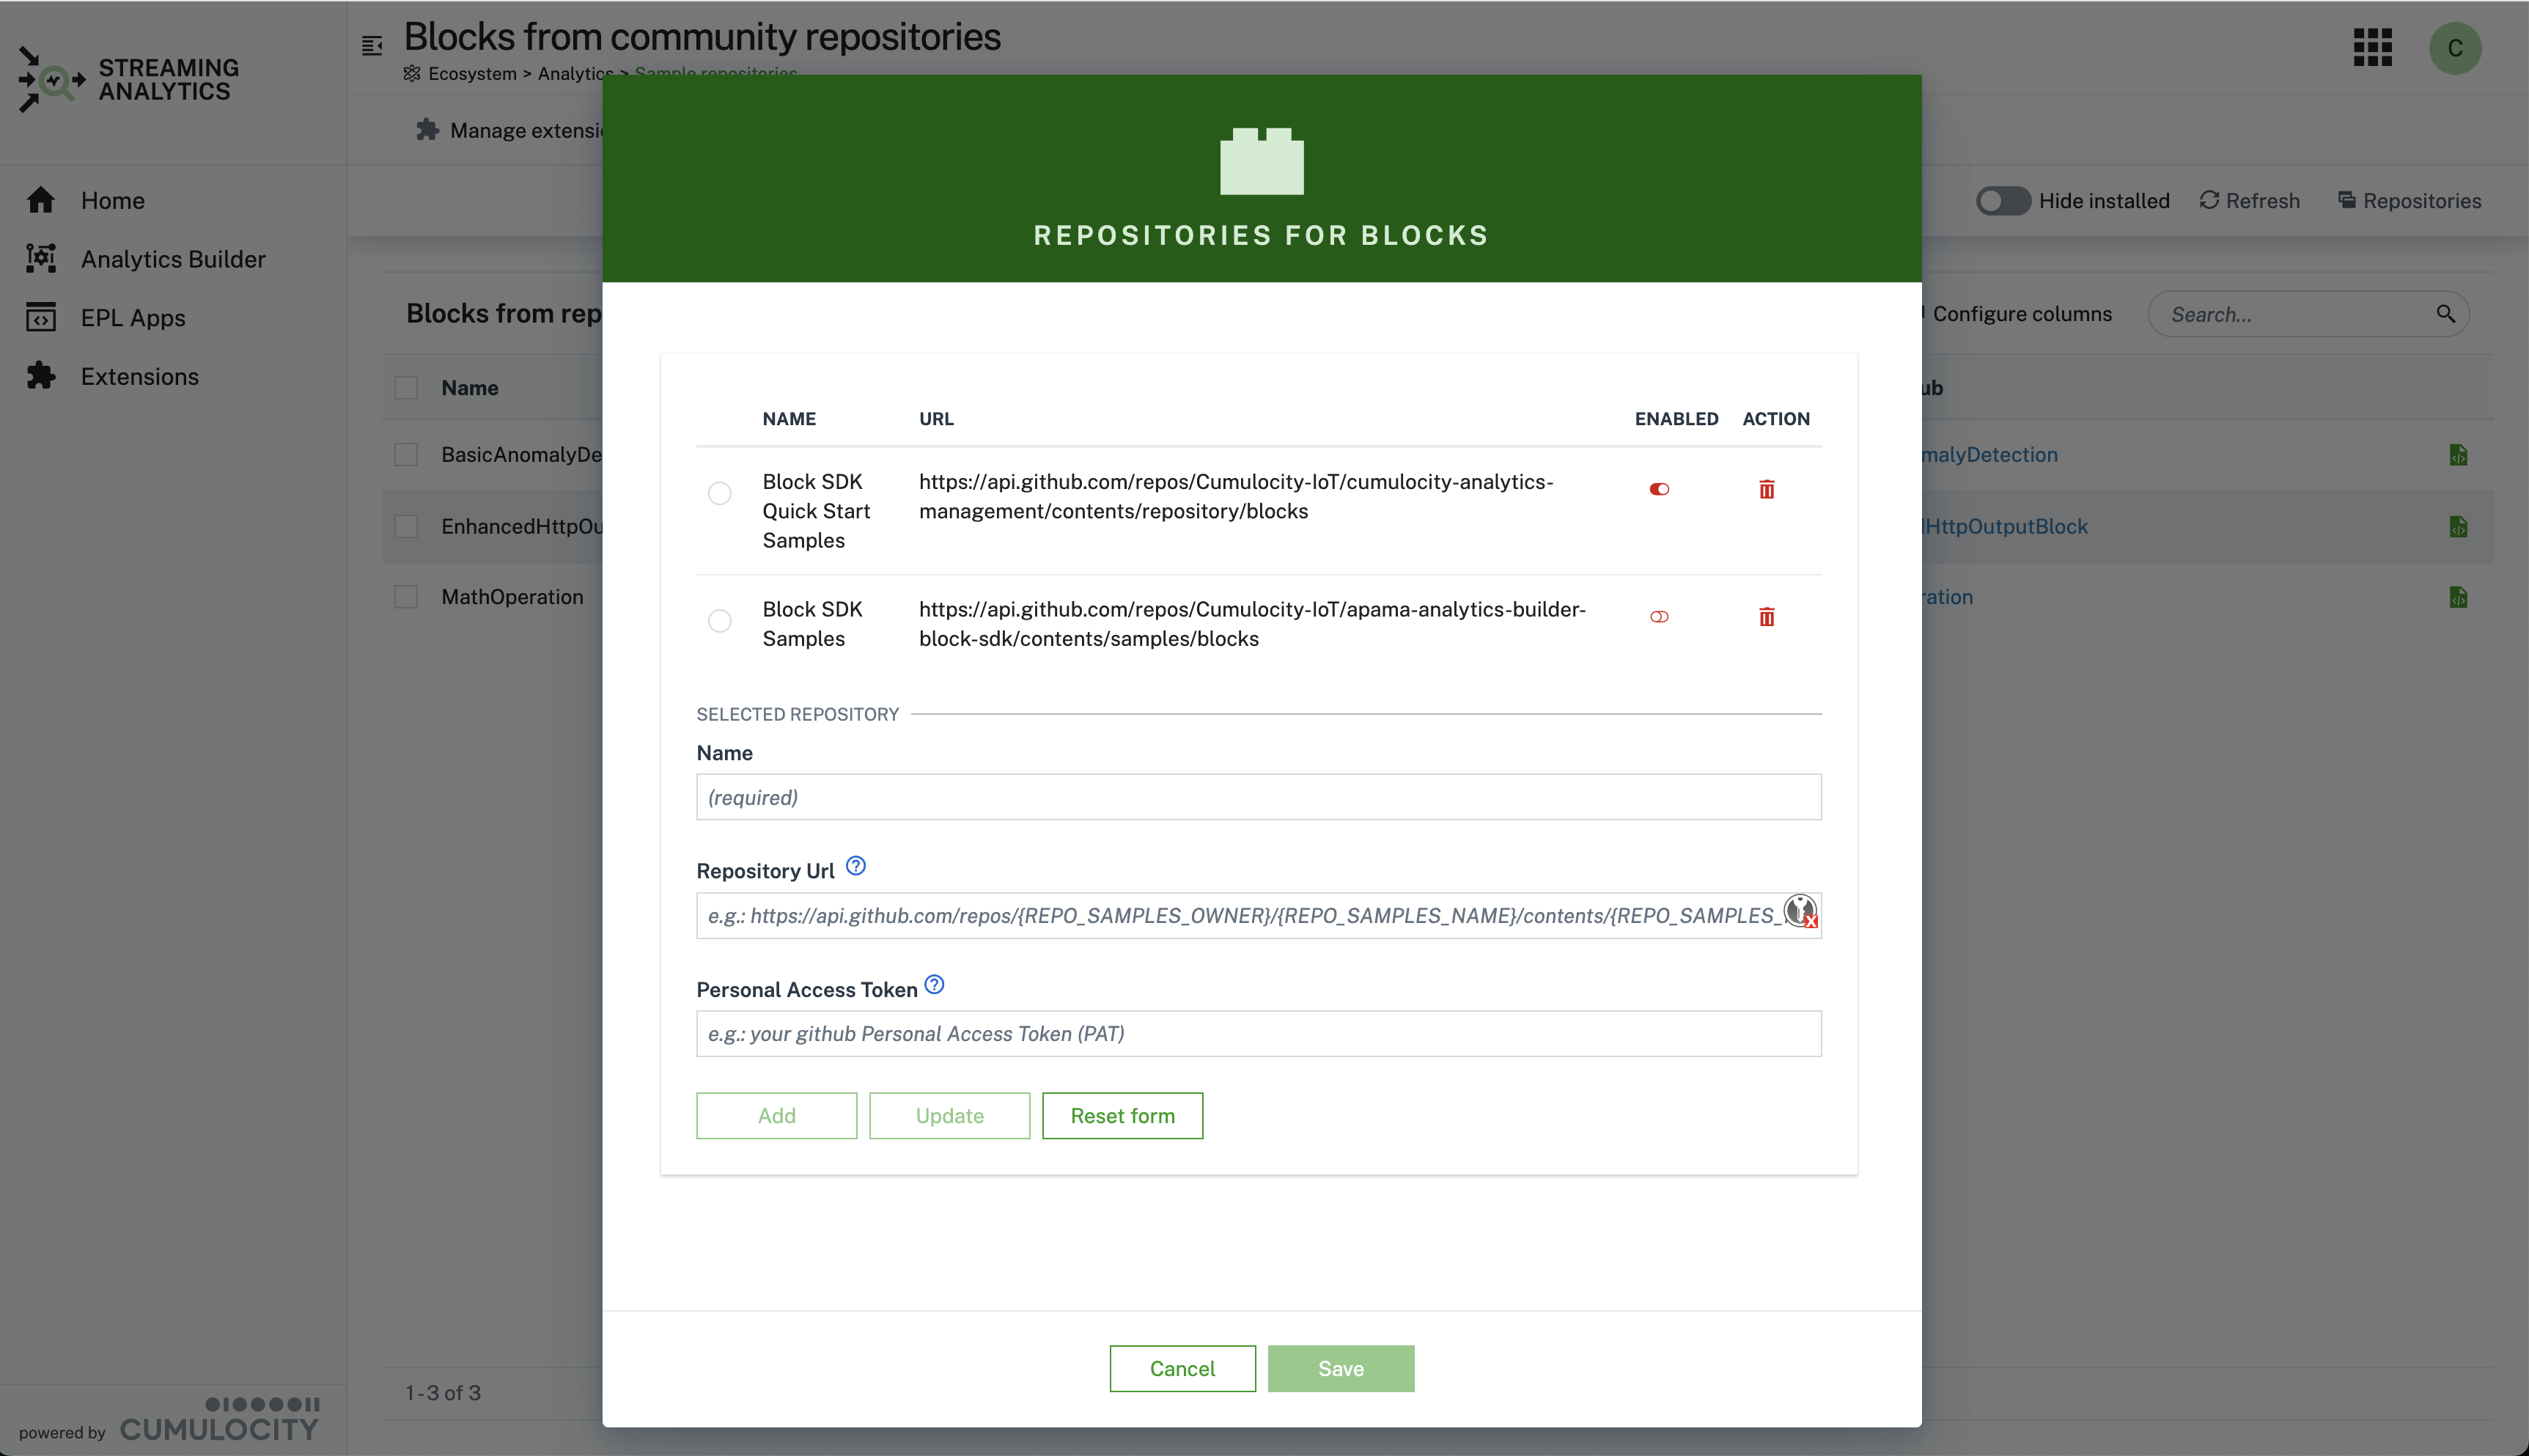The image size is (2529, 1456).
Task: Save the repositories settings
Action: [1341, 1369]
